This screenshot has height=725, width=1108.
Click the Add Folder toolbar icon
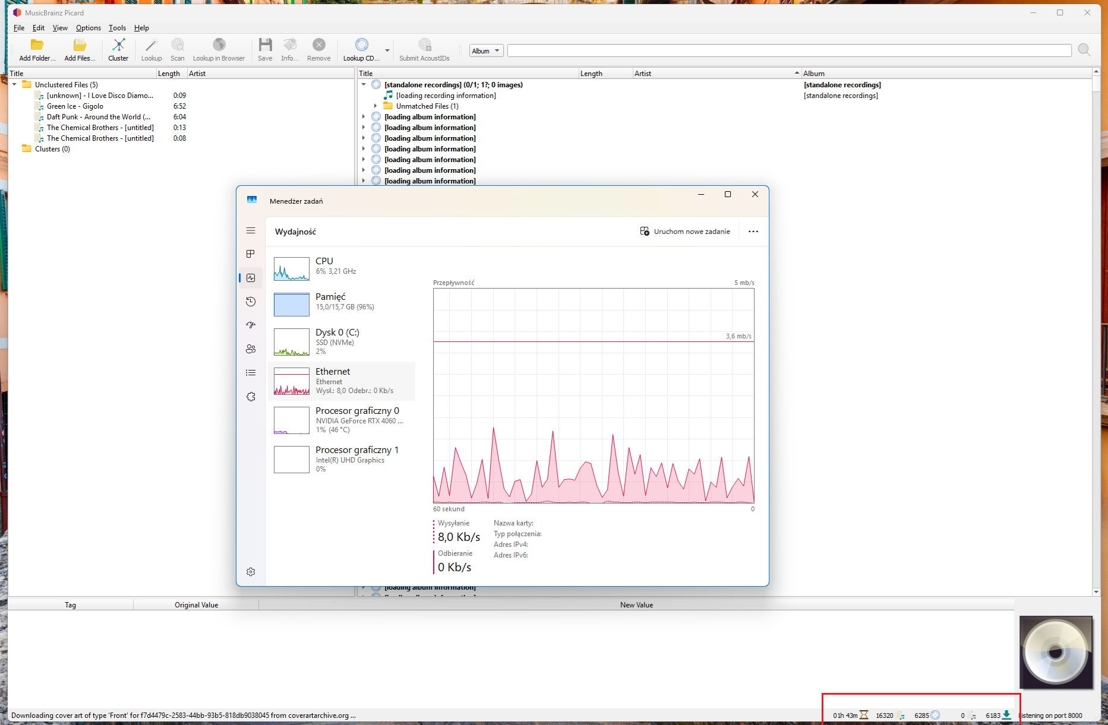37,50
